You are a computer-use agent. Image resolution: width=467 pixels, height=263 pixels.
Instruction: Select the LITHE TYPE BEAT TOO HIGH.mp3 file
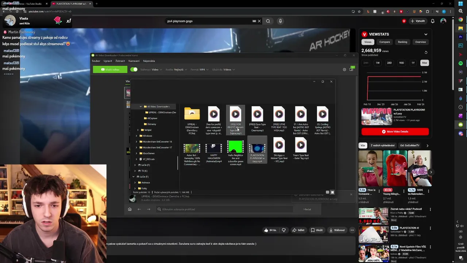pyautogui.click(x=279, y=119)
